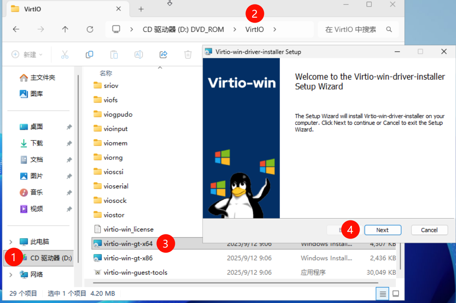This screenshot has height=303, width=456.
Task: Open a new File Explorer tab
Action: [141, 8]
